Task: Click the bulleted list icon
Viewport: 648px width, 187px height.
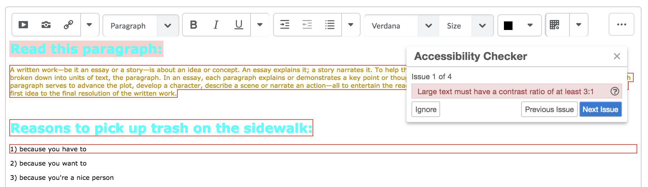Action: pos(330,25)
